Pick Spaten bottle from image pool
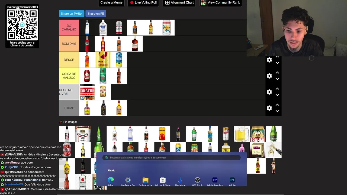Image resolution: width=347 pixels, height=195 pixels. point(274,134)
